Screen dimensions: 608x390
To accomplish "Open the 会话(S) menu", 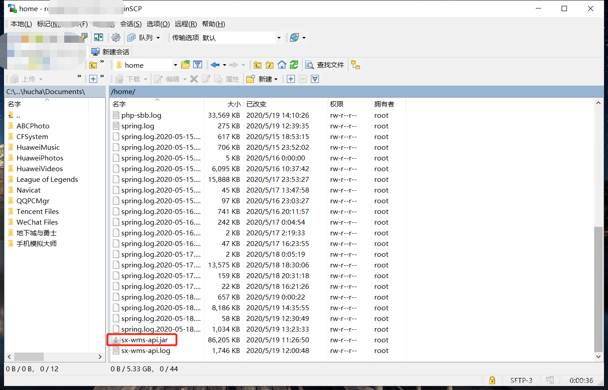I will pos(131,24).
